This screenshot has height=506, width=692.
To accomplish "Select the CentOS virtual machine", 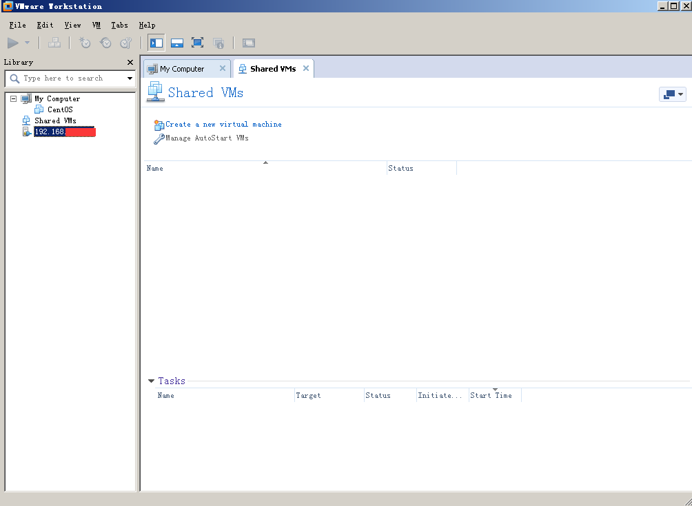I will (60, 109).
